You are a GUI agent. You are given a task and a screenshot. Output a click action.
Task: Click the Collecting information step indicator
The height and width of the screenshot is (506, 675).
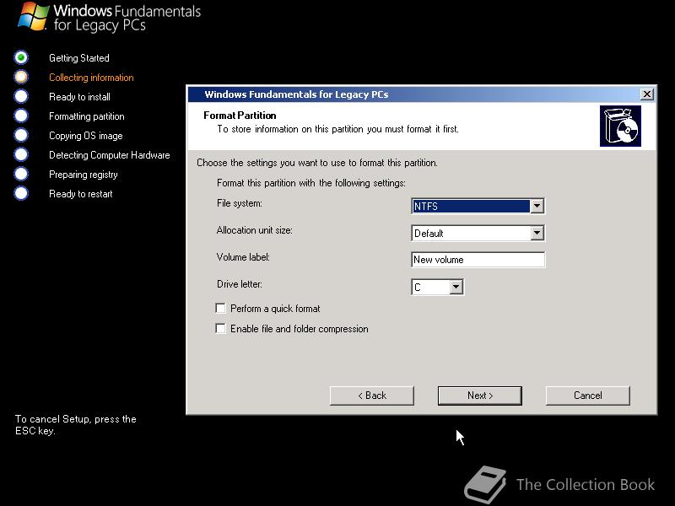pyautogui.click(x=21, y=77)
